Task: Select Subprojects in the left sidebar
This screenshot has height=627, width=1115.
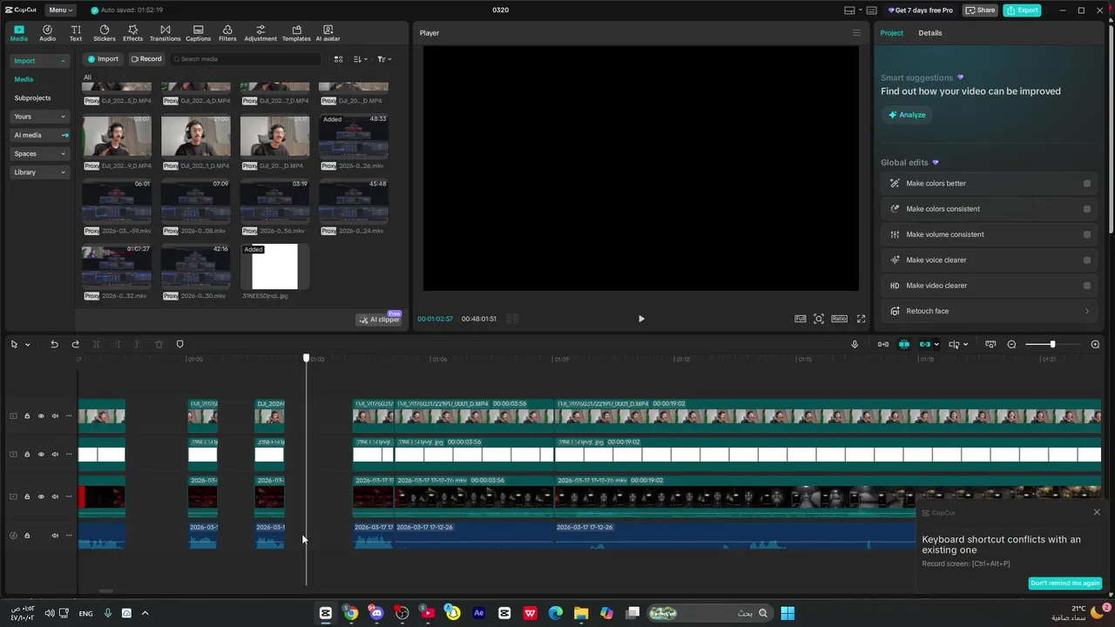Action: tap(32, 98)
